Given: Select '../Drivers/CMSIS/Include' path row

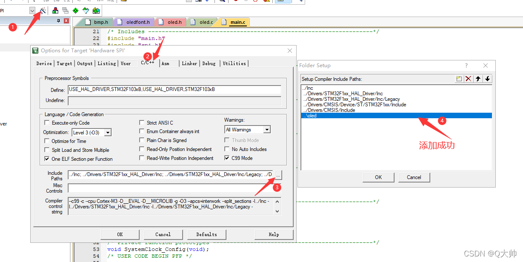Looking at the screenshot, I should 396,110.
